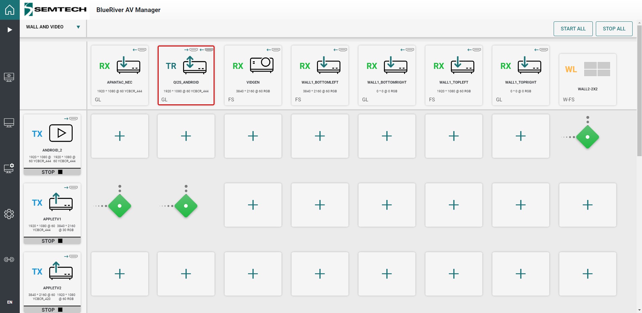The height and width of the screenshot is (313, 642).
Task: Click the HDMI connector icon on WALL1_TOPLEFT card
Action: (x=477, y=49)
